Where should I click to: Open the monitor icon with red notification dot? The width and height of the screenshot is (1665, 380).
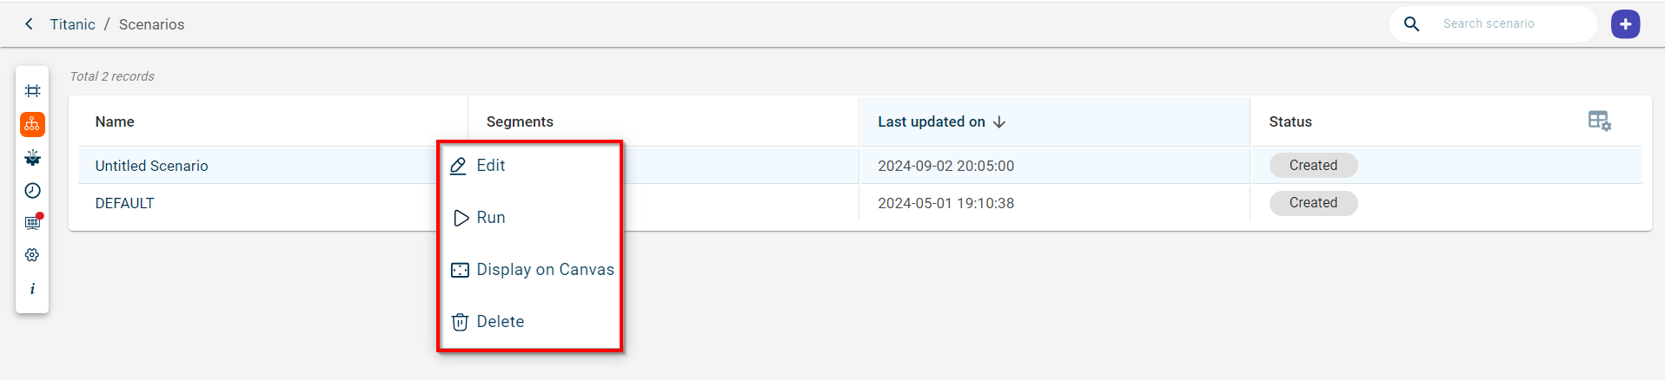pos(33,223)
